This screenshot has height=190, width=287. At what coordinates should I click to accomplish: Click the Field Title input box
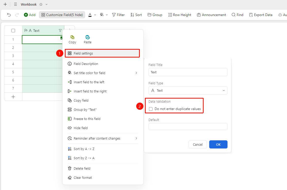coord(188,72)
